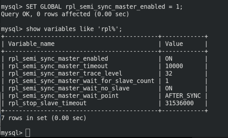The width and height of the screenshot is (228, 138).
Task: Click the '7 rows in set' line
Action: click(x=44, y=118)
